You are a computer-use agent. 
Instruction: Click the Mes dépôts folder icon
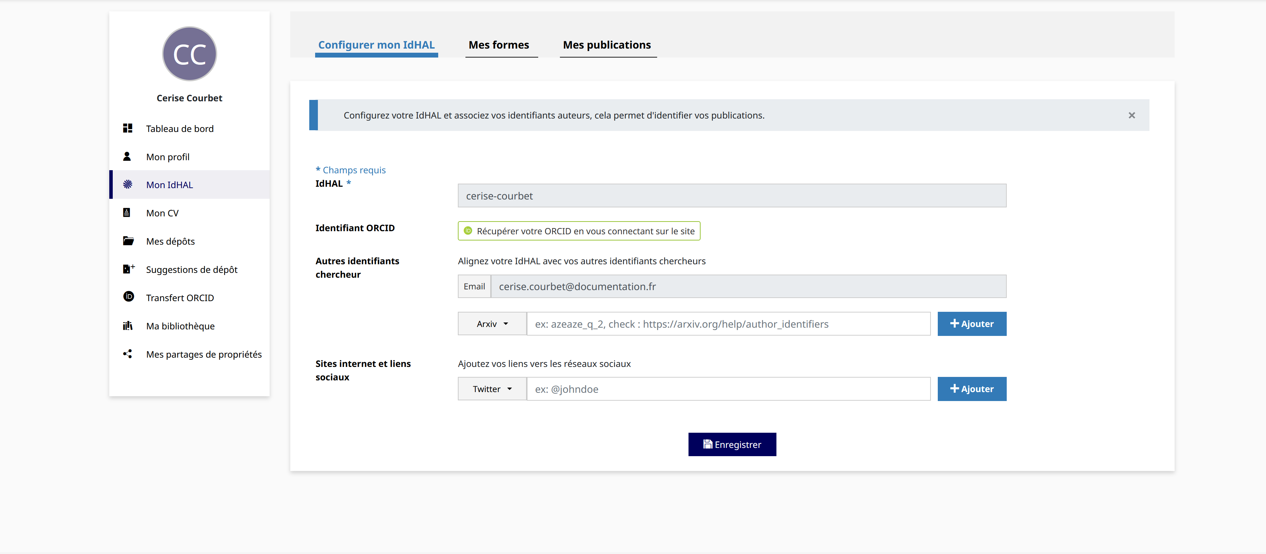(128, 241)
